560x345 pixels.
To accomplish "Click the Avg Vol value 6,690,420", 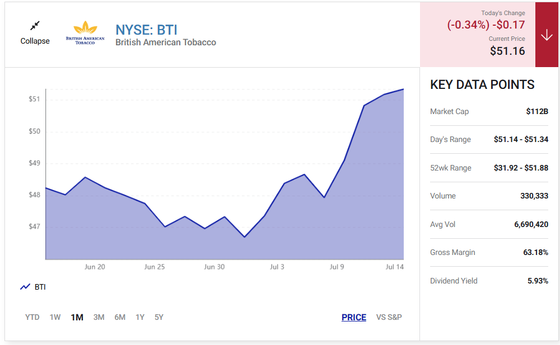I will pyautogui.click(x=531, y=224).
